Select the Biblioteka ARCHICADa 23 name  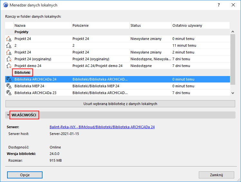coord(35,93)
